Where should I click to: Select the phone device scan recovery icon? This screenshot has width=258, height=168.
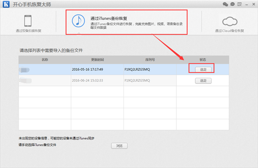point(28,21)
